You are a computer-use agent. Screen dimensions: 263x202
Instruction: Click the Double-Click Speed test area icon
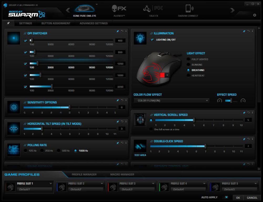click(140, 146)
